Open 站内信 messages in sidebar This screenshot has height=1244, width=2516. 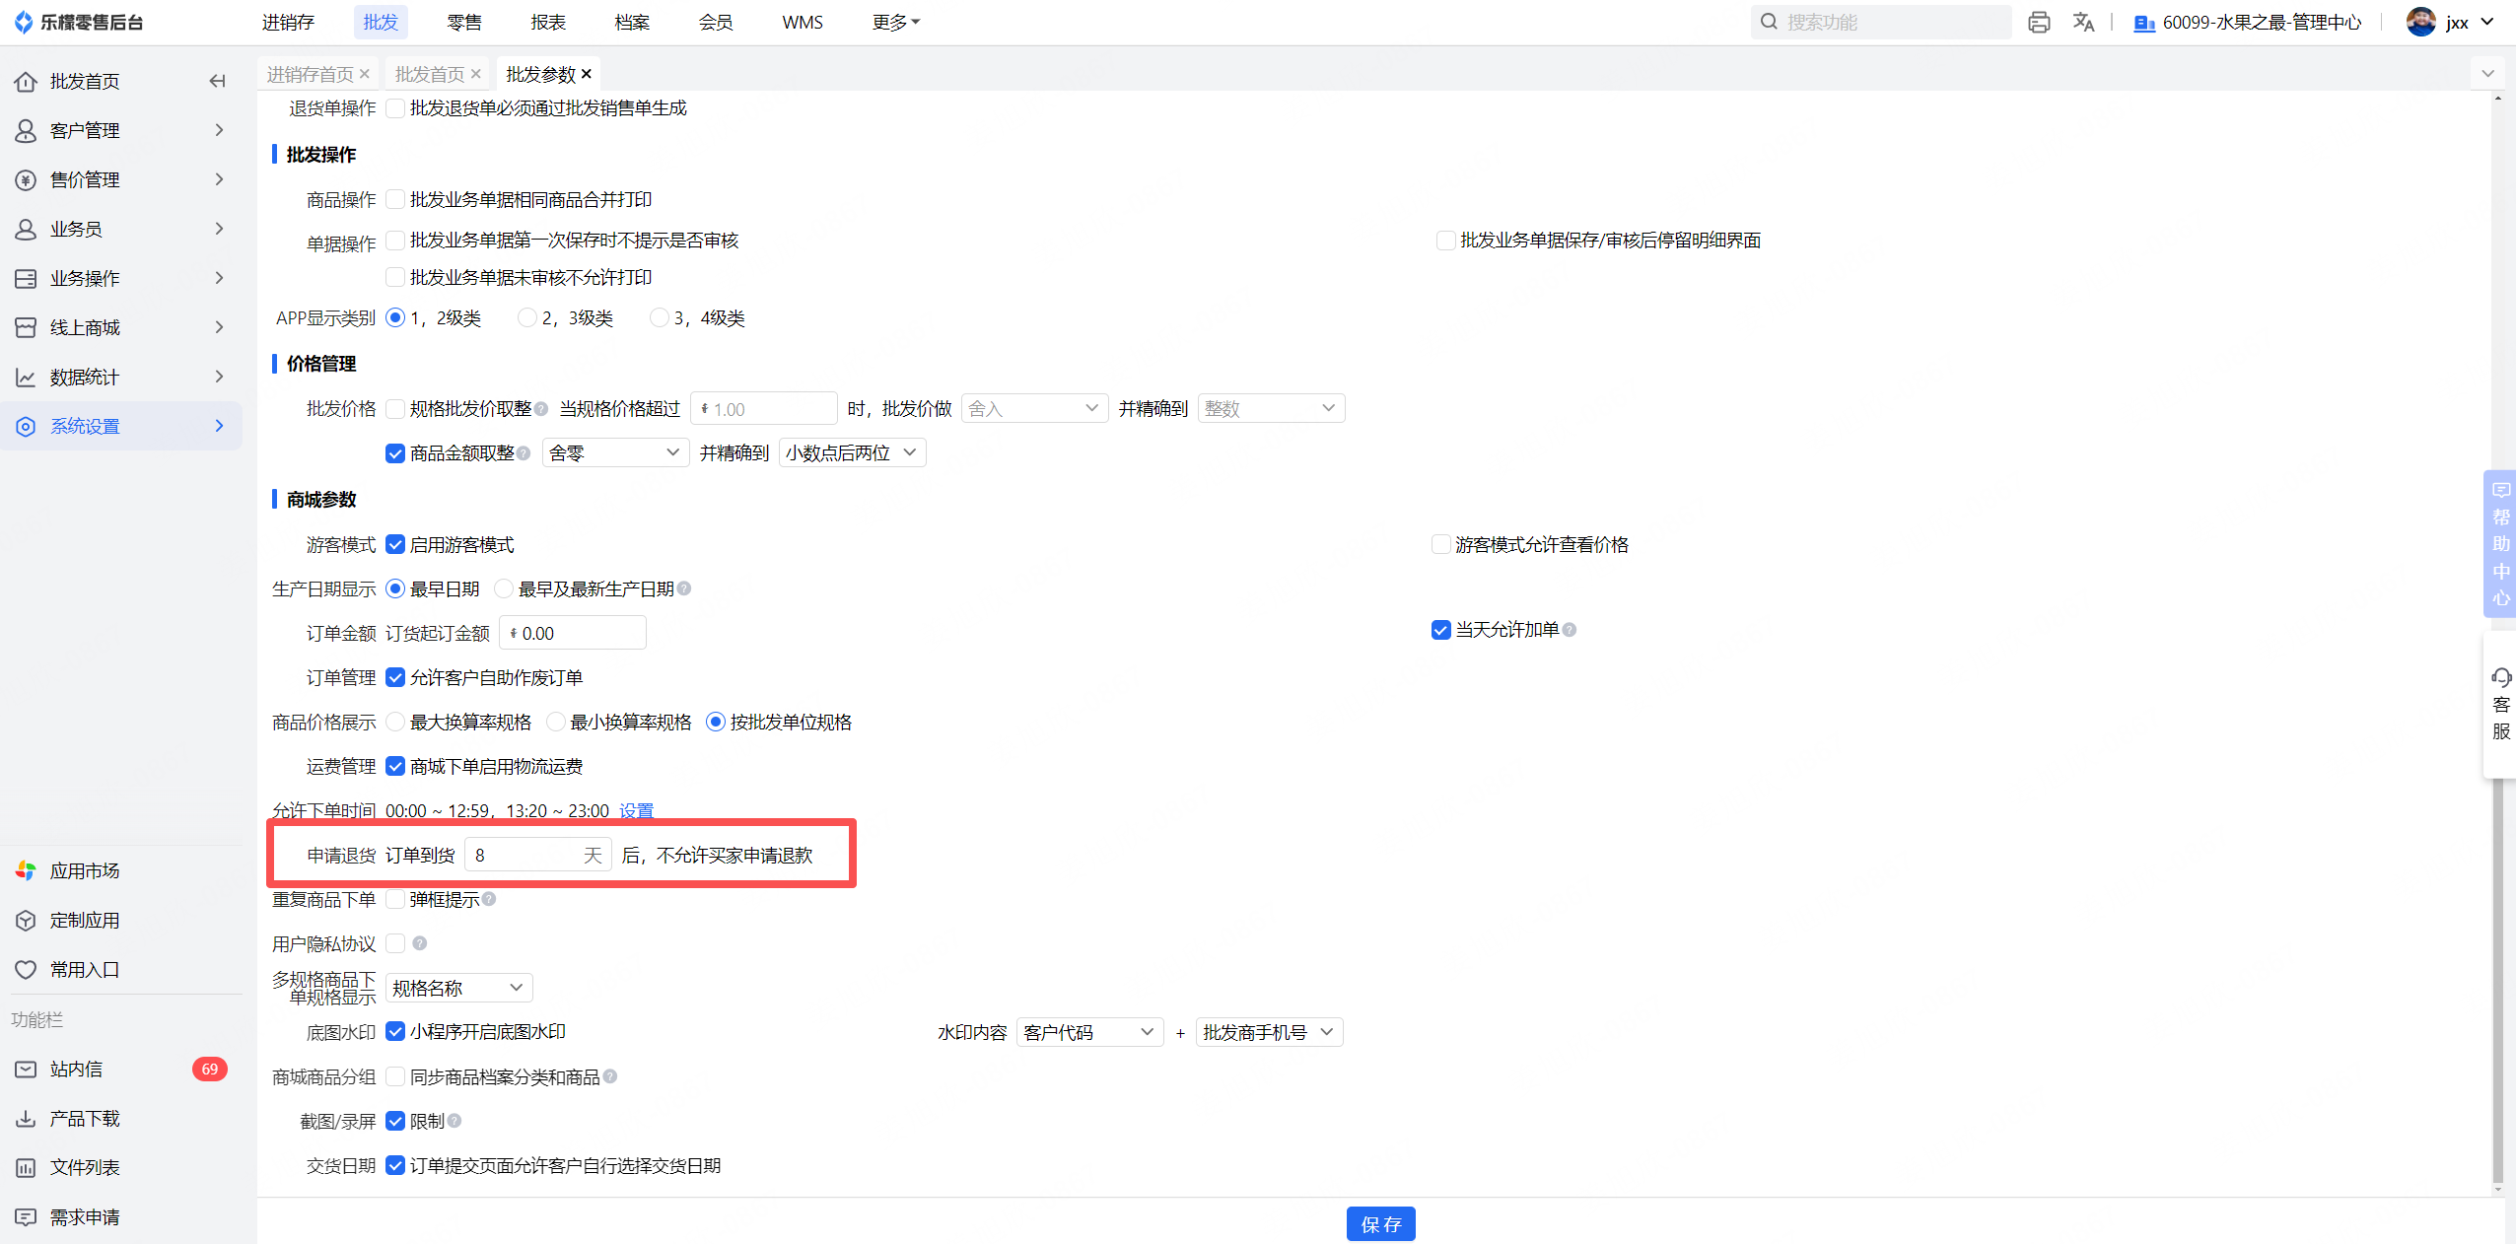tap(77, 1069)
